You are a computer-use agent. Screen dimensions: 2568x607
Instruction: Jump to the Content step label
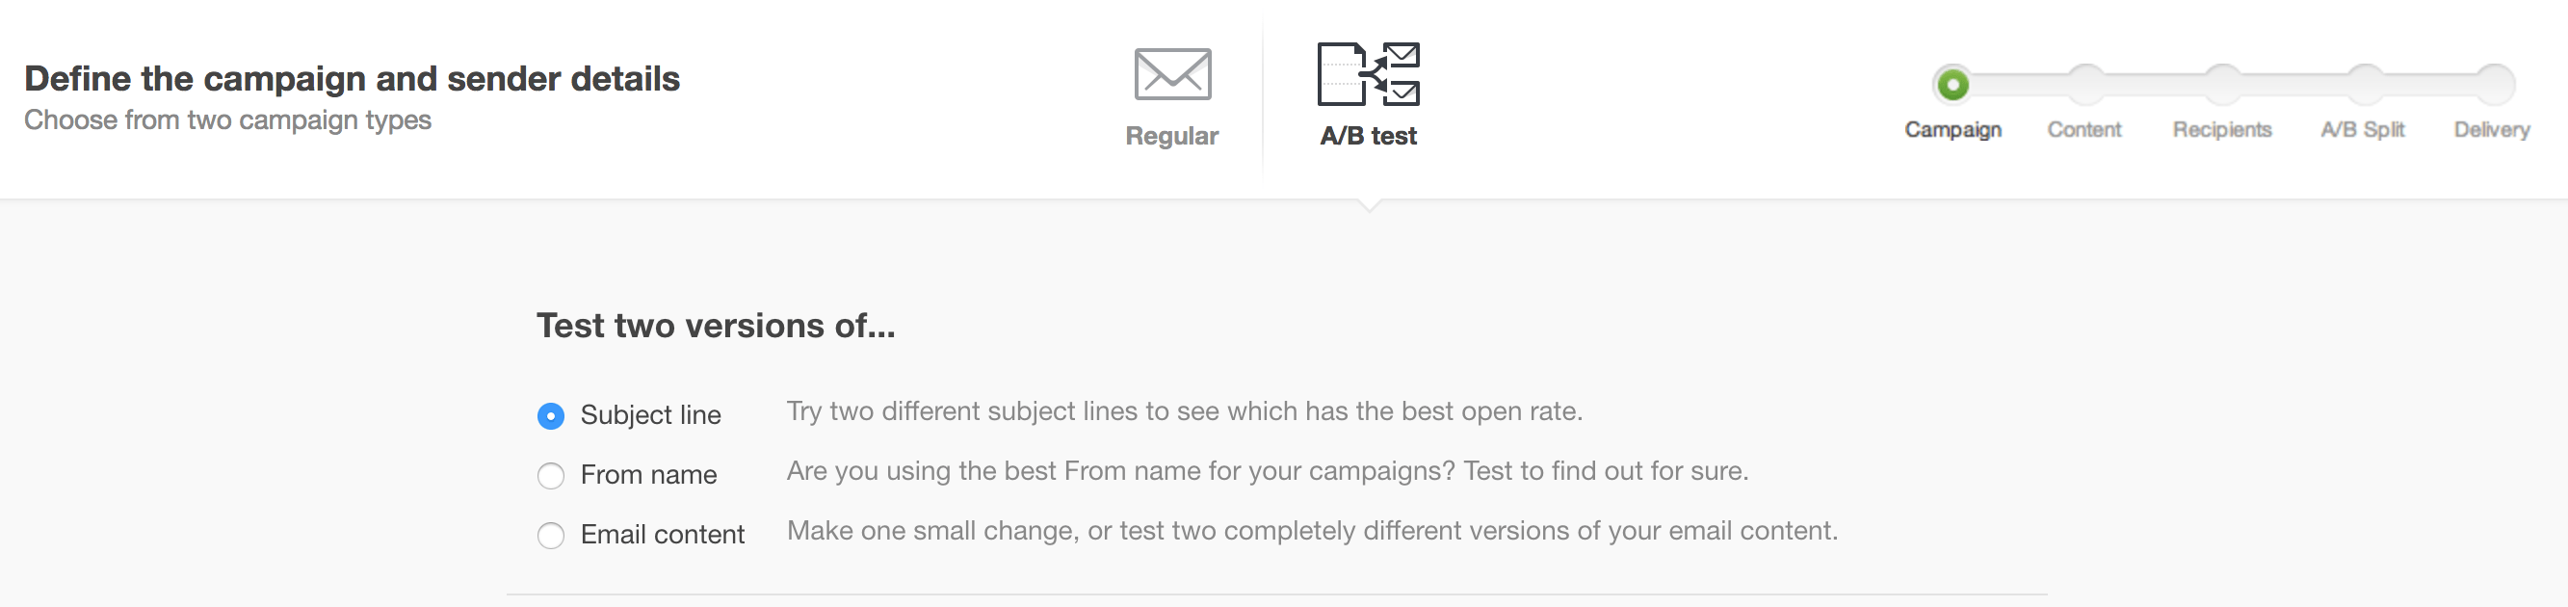click(x=2083, y=129)
